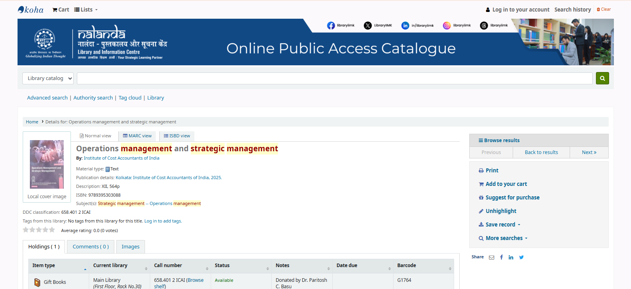The image size is (631, 289).
Task: Open the LibraryIIMK X profile icon
Action: point(368,25)
